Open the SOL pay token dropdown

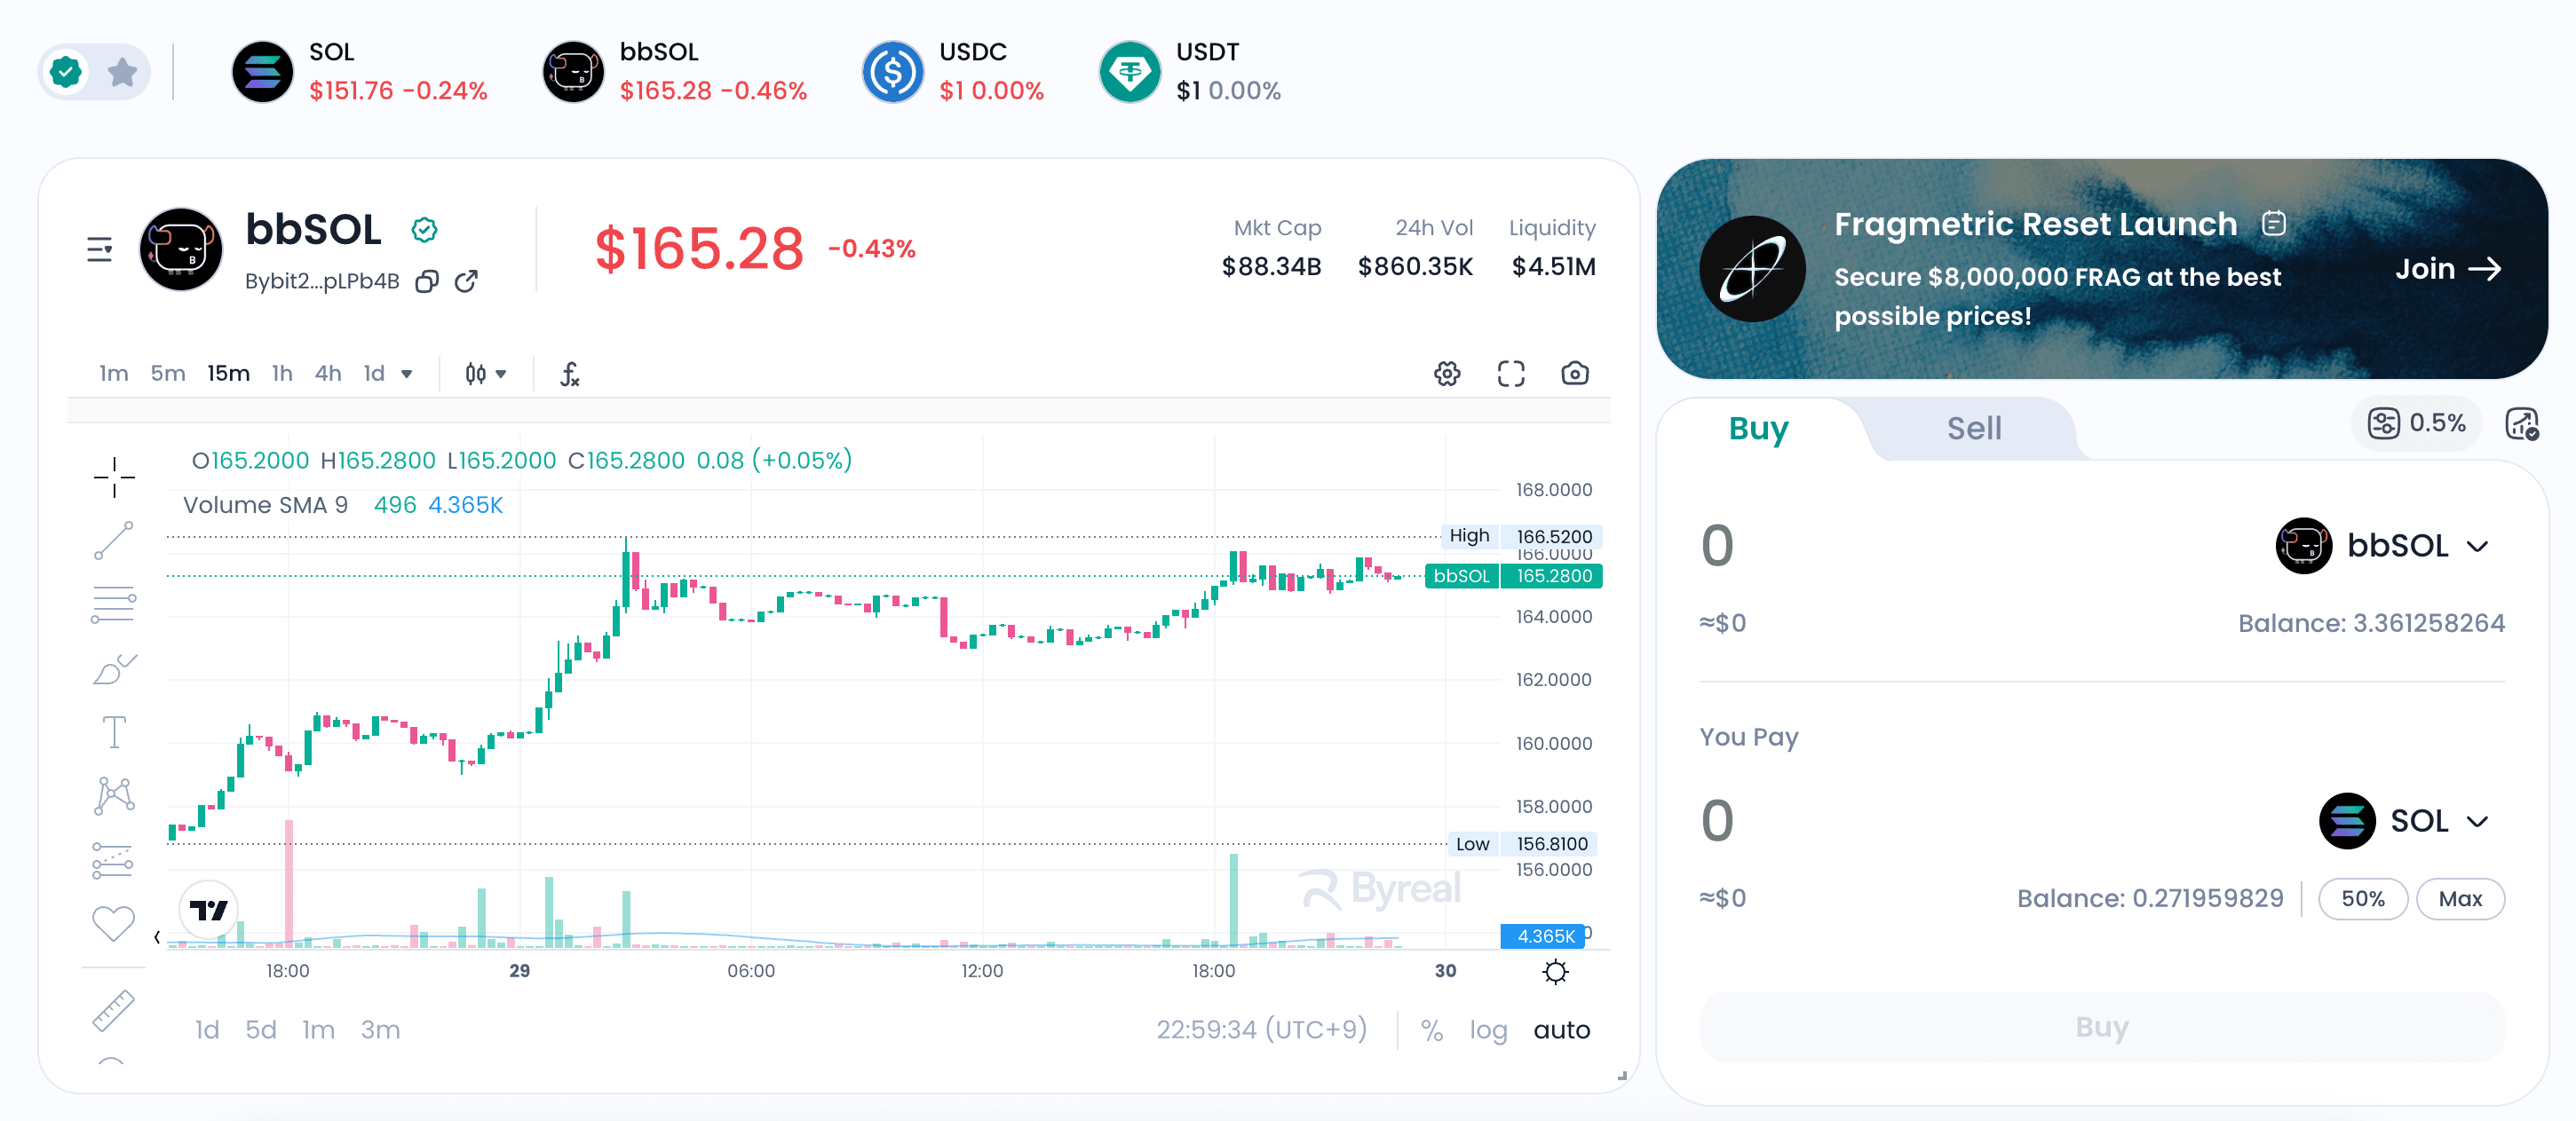click(2404, 820)
